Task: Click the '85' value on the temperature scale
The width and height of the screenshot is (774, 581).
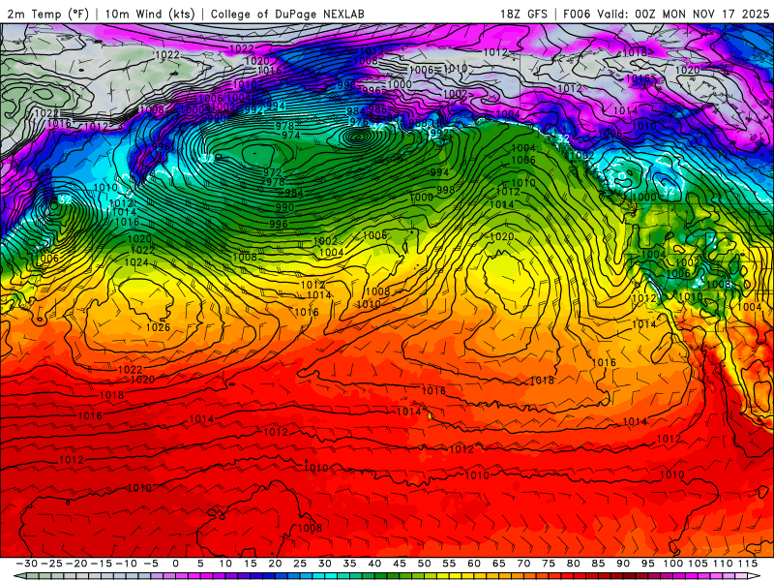Action: (598, 564)
